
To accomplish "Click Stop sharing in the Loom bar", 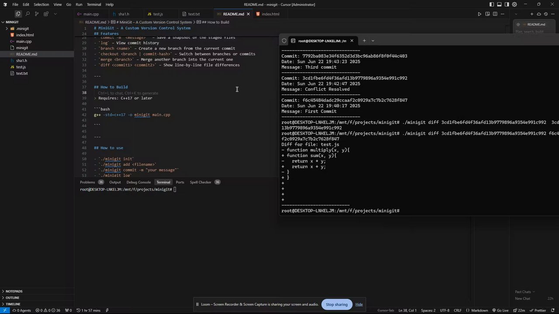I will click(337, 304).
